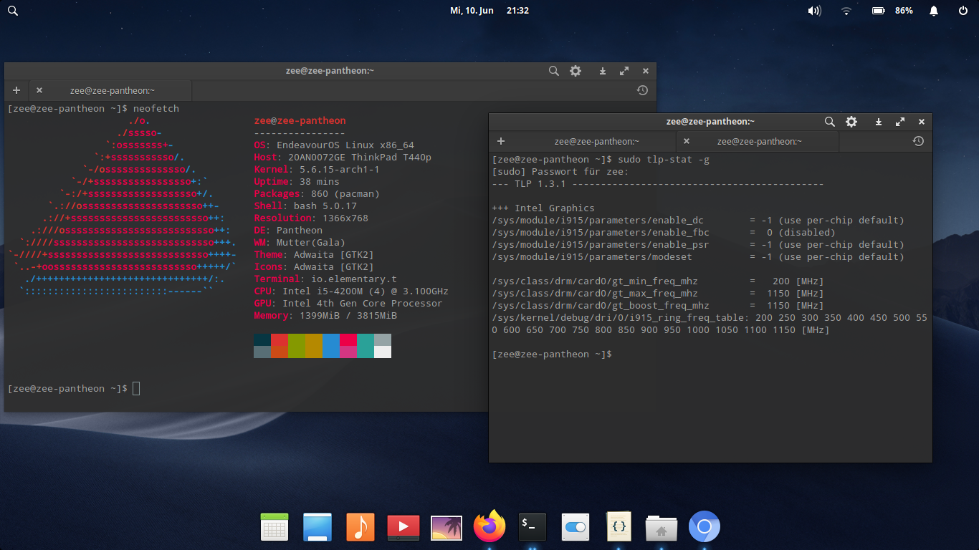Open System Settings toggle icon in dock
979x550 pixels.
point(575,527)
